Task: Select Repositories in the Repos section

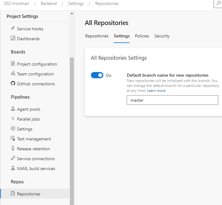Action: tap(28, 194)
